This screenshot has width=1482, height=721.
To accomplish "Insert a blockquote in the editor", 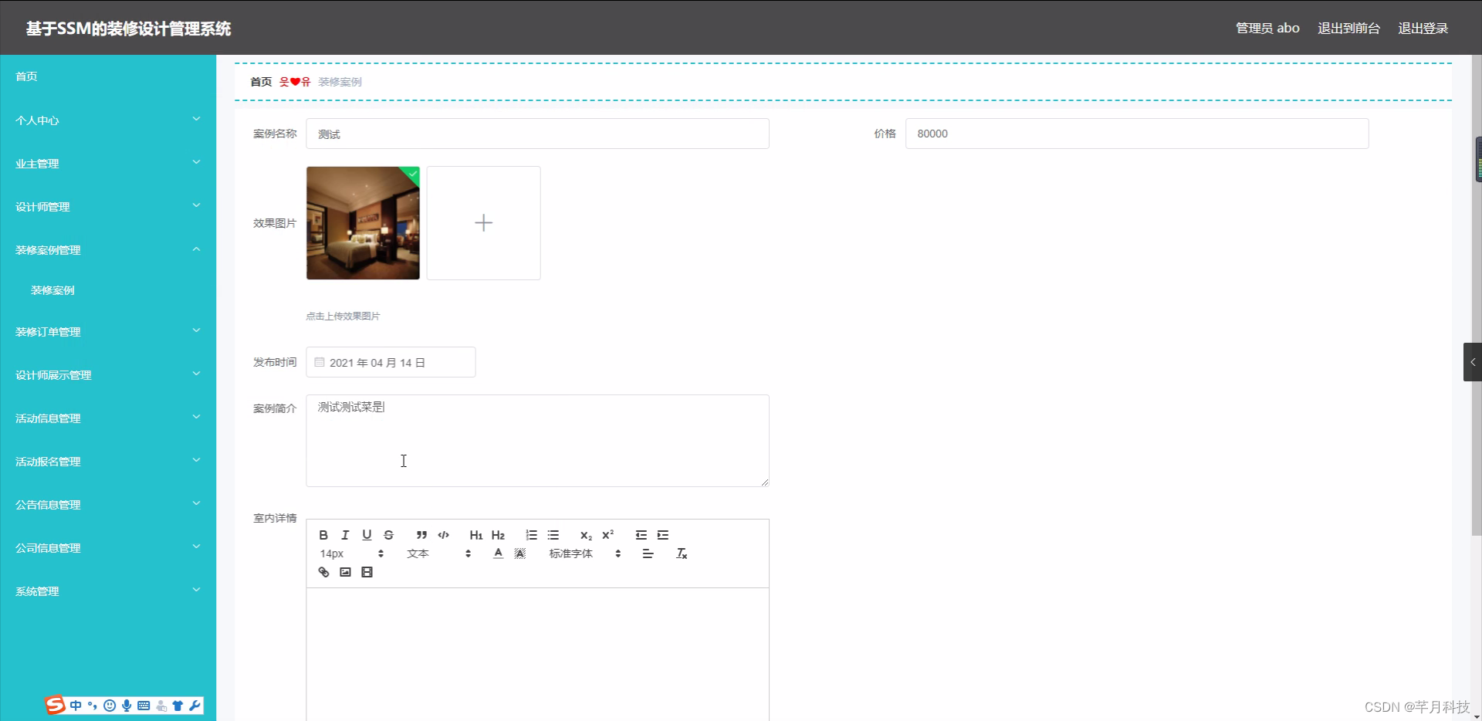I will click(x=421, y=535).
